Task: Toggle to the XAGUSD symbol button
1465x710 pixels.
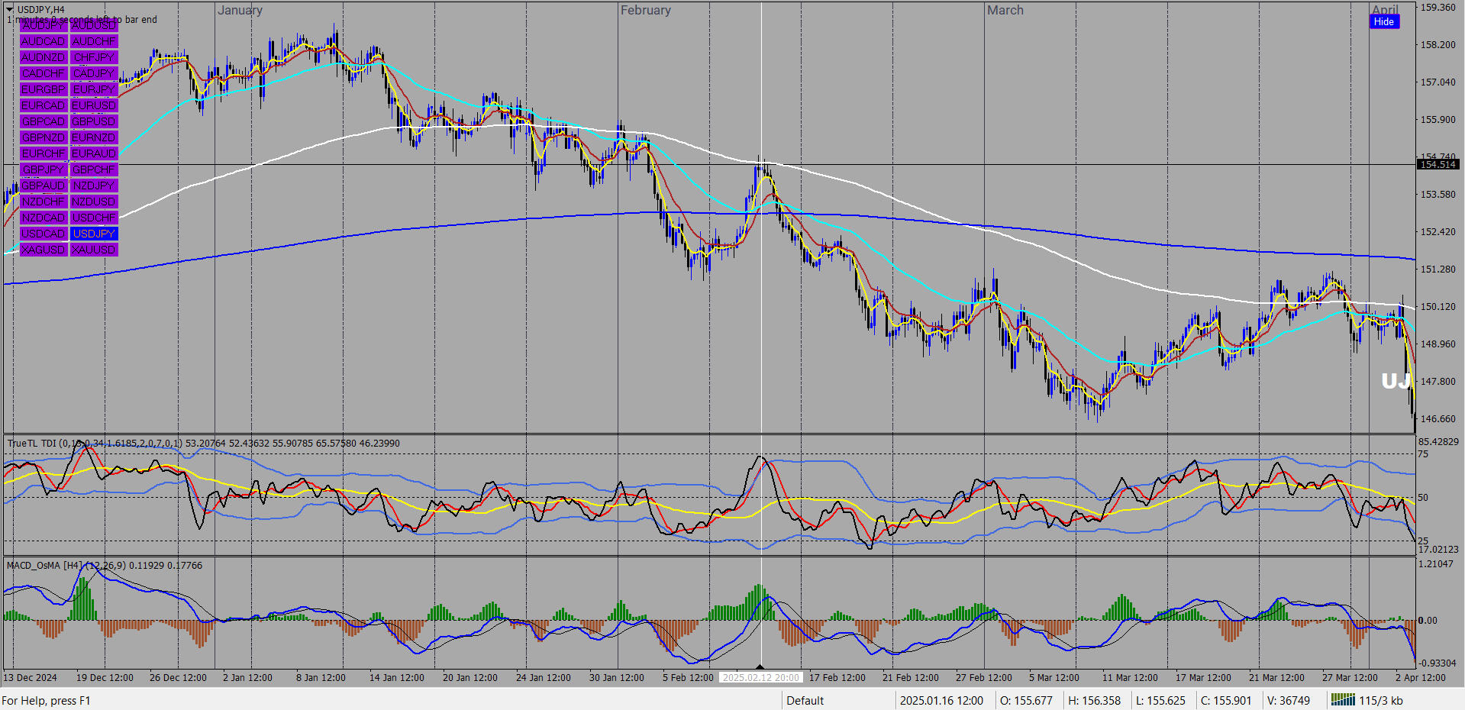Action: (x=43, y=250)
